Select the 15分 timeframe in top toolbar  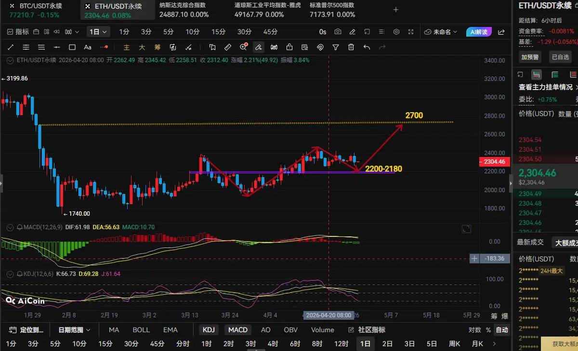pos(218,32)
